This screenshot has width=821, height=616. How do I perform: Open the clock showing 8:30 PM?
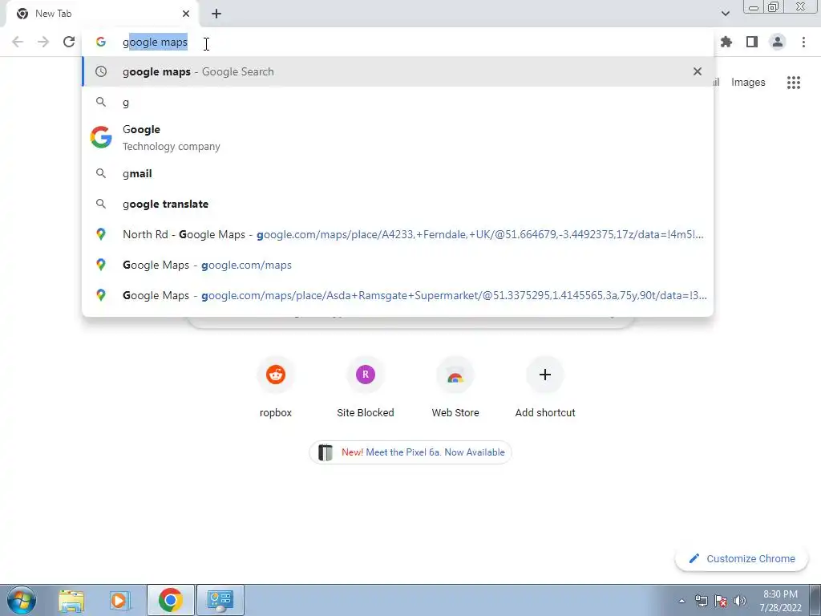[x=780, y=601]
